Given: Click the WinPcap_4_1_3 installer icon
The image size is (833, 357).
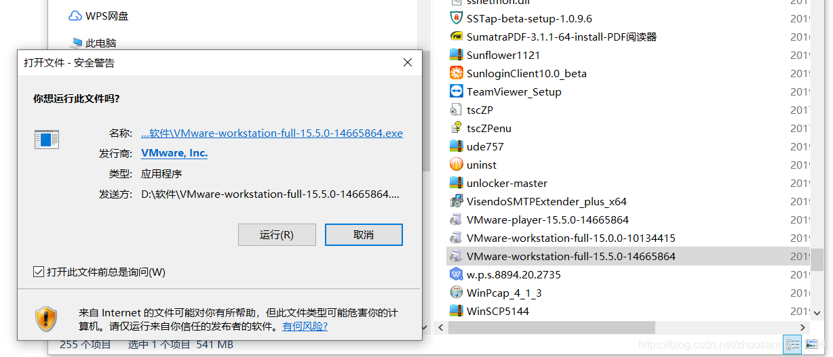Looking at the screenshot, I should 456,293.
